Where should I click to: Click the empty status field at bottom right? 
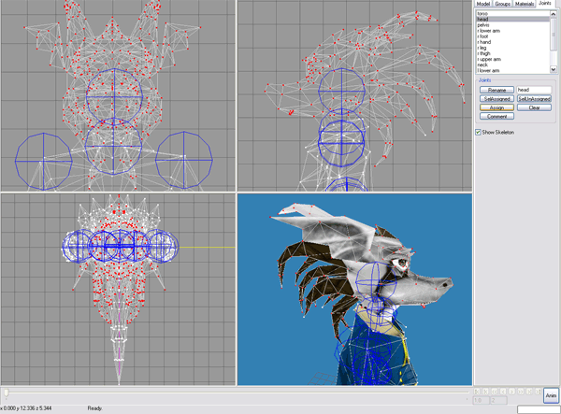[539, 409]
